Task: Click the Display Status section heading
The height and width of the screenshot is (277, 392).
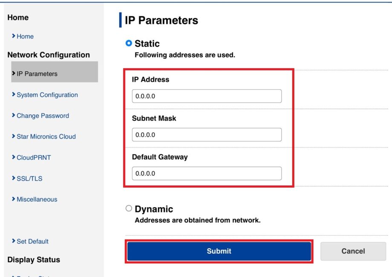Action: [34, 260]
